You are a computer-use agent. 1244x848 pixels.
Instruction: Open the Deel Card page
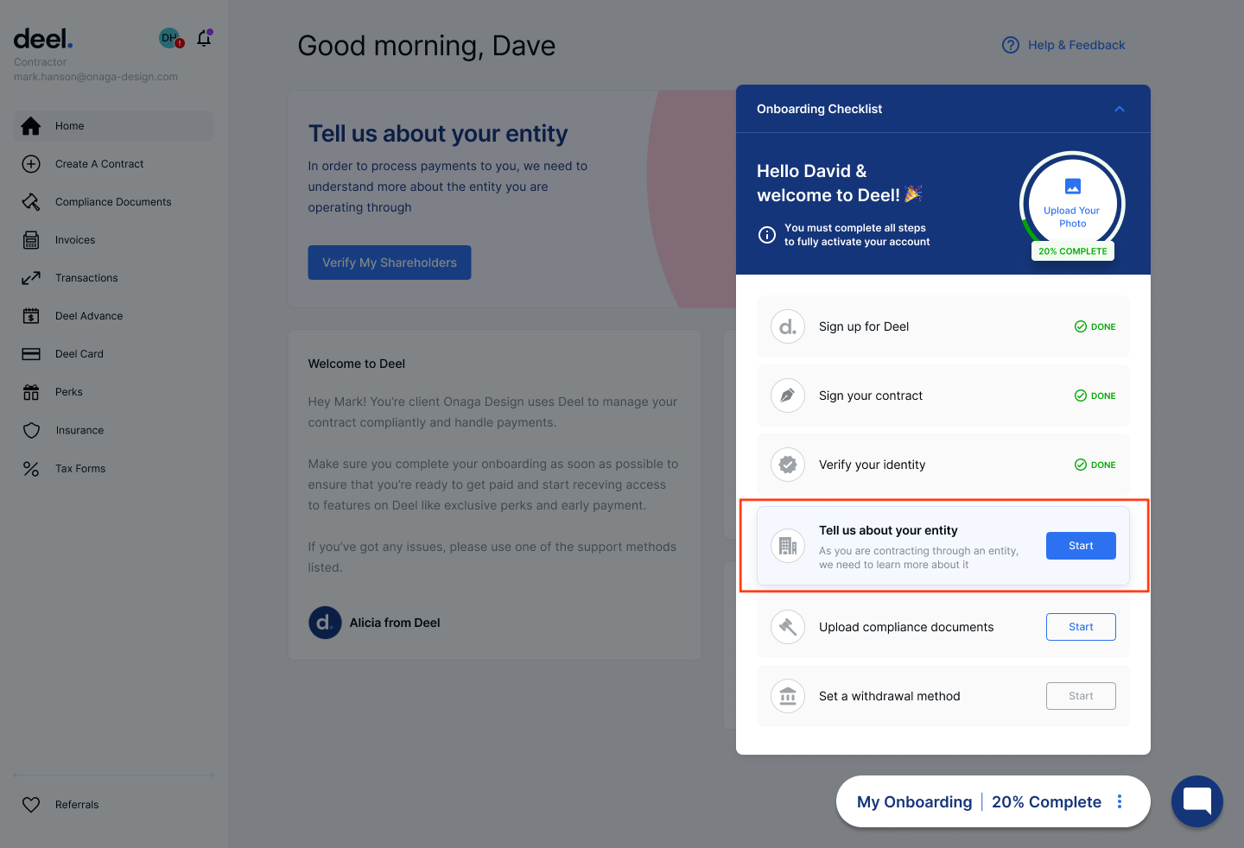(x=77, y=353)
